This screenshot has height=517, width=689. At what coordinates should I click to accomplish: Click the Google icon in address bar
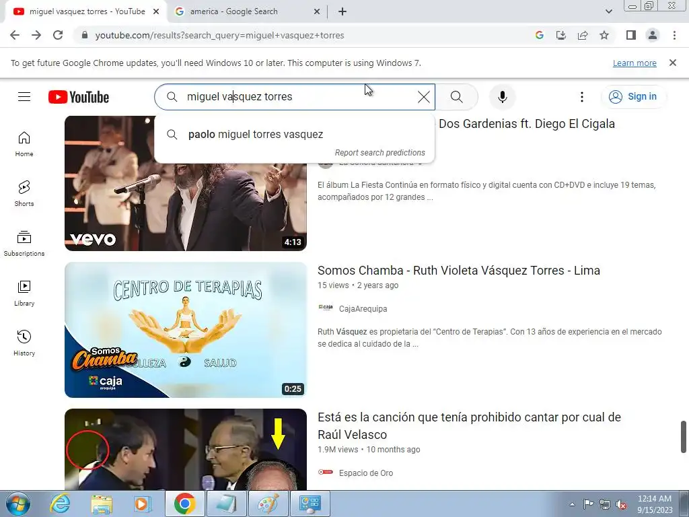540,35
